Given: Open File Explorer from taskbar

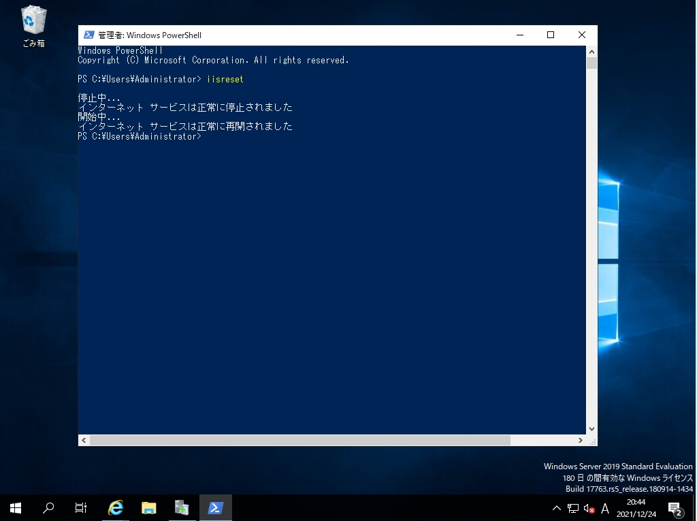Looking at the screenshot, I should coord(148,507).
